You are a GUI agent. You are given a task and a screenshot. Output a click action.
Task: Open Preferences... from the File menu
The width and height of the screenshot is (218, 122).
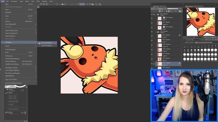[19, 56]
